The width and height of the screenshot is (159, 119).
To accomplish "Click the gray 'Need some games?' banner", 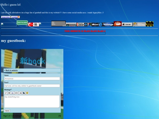I will pos(58,24).
